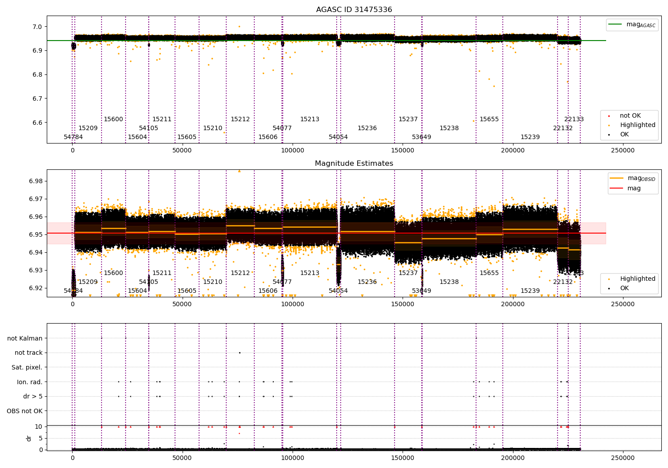Click obsid label 15236 in top plot
Screen dimensions: 668x468
(x=367, y=128)
